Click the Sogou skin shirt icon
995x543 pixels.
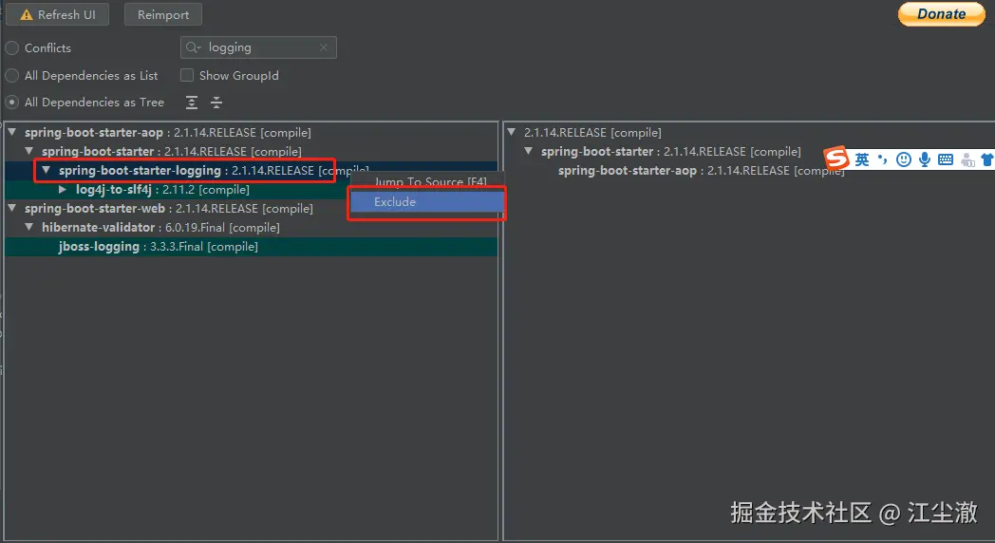point(987,159)
